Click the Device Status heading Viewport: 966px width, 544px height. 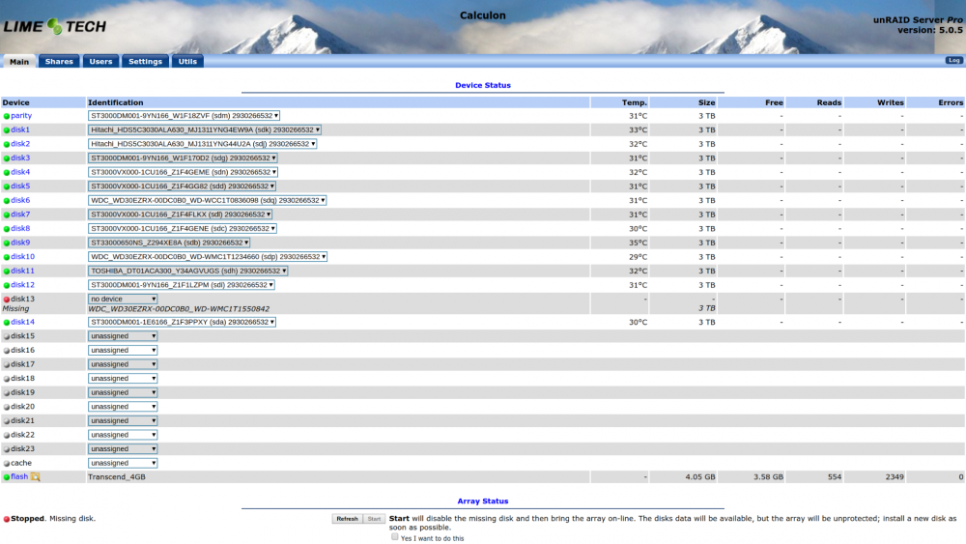pos(482,86)
